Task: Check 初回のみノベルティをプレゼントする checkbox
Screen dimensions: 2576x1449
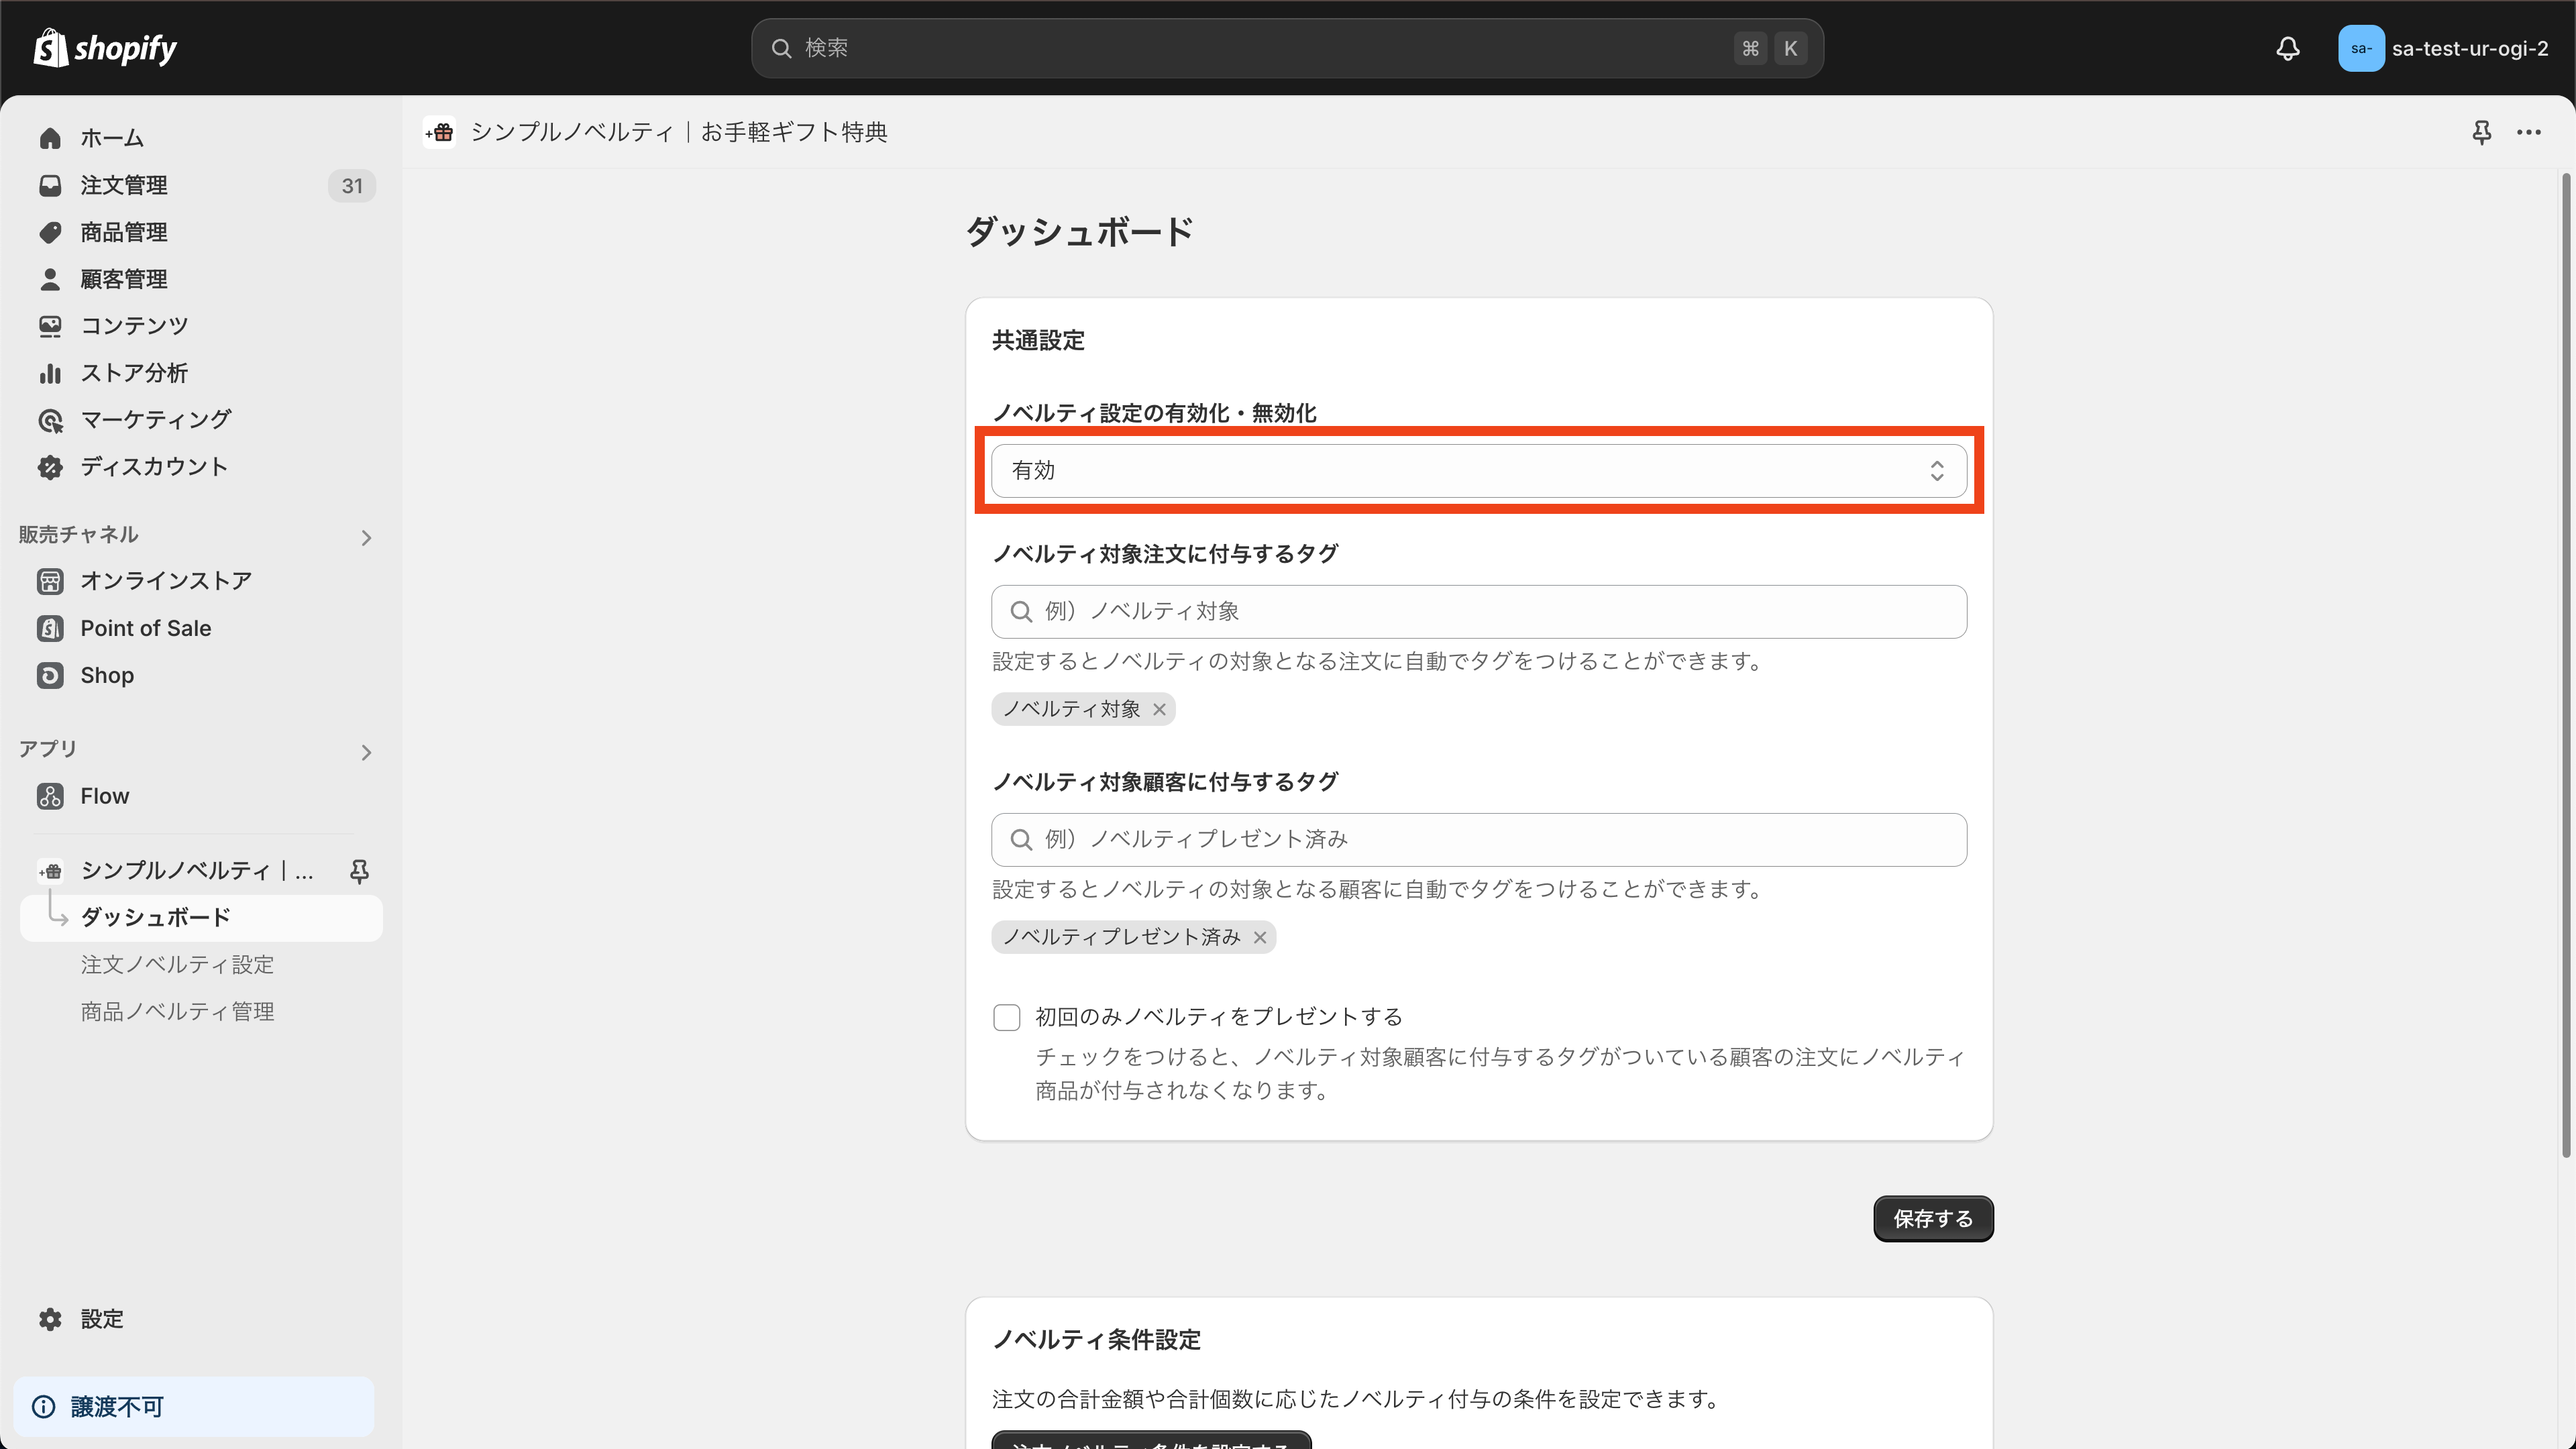Action: pyautogui.click(x=1006, y=1016)
